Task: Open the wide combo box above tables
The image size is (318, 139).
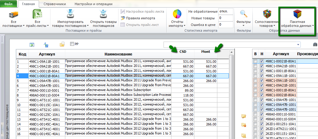Action: (x=232, y=45)
